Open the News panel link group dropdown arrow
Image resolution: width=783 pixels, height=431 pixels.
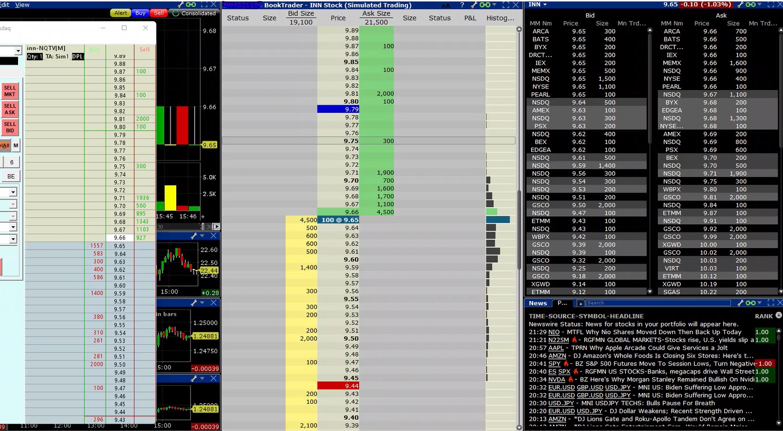tap(759, 303)
